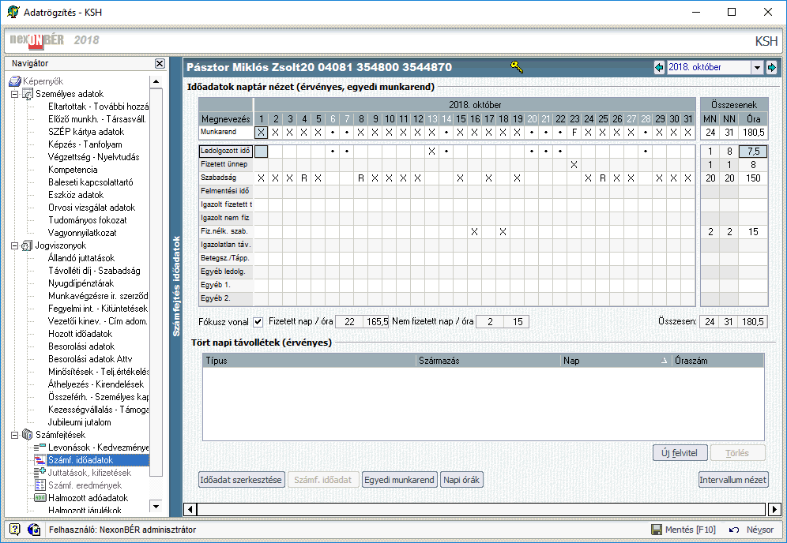787x543 pixels.
Task: Go to next month with right arrow
Action: (x=771, y=67)
